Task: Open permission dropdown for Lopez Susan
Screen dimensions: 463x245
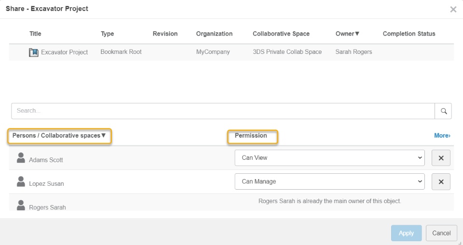Action: 329,182
